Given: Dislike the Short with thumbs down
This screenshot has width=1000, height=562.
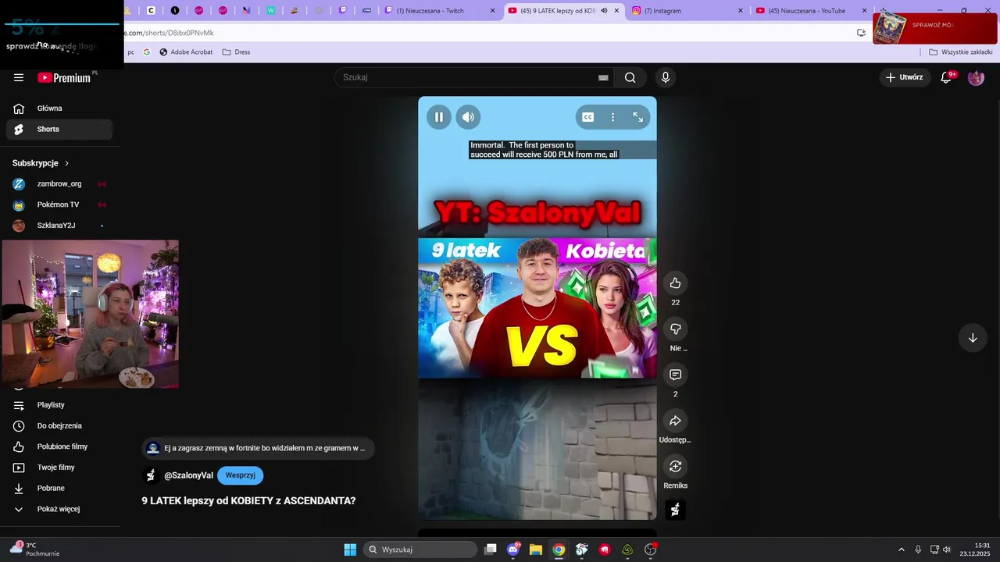Looking at the screenshot, I should coord(676,329).
